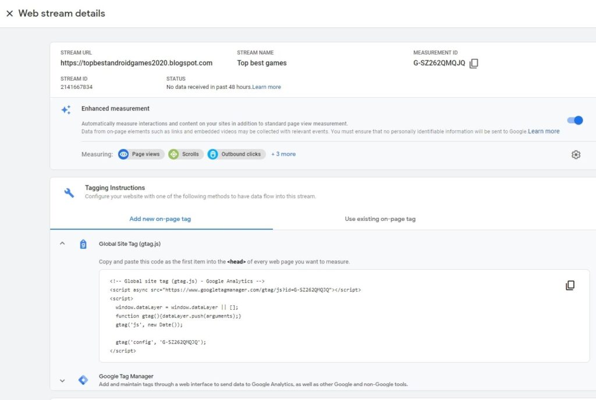The height and width of the screenshot is (400, 596).
Task: Close the Web stream details panel
Action: [x=9, y=13]
